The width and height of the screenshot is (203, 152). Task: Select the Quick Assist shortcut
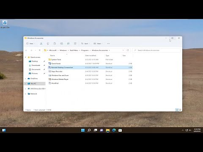[90, 63]
